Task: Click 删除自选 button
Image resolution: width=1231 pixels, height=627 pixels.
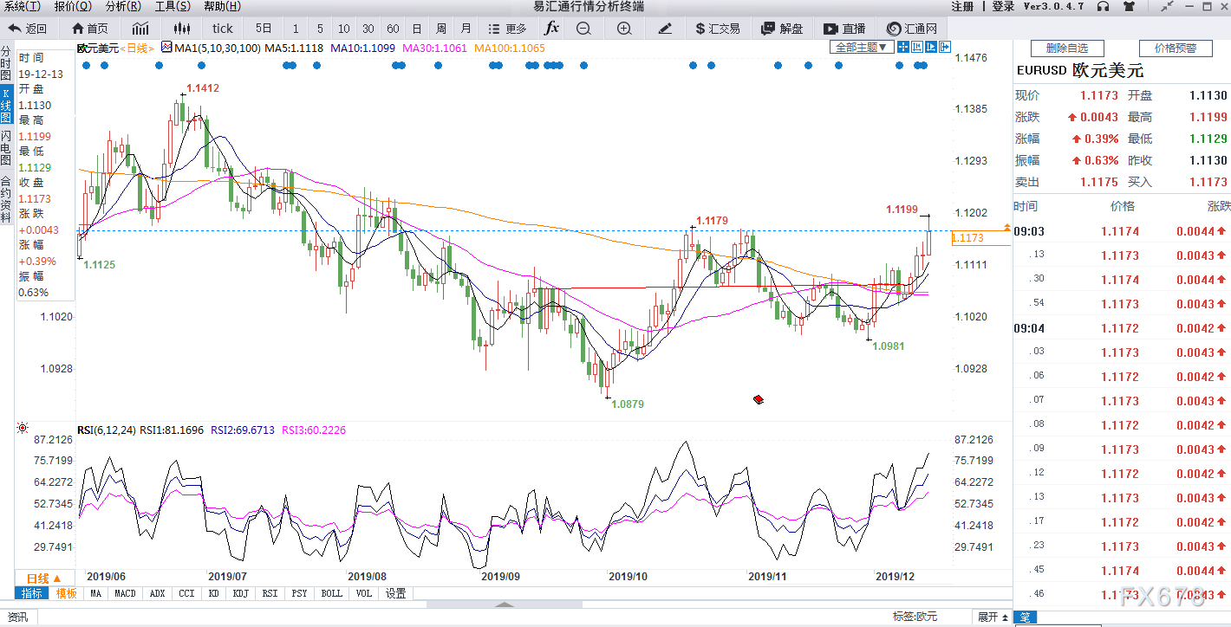Action: click(1066, 48)
